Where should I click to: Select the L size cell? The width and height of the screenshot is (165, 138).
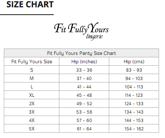point(32,87)
